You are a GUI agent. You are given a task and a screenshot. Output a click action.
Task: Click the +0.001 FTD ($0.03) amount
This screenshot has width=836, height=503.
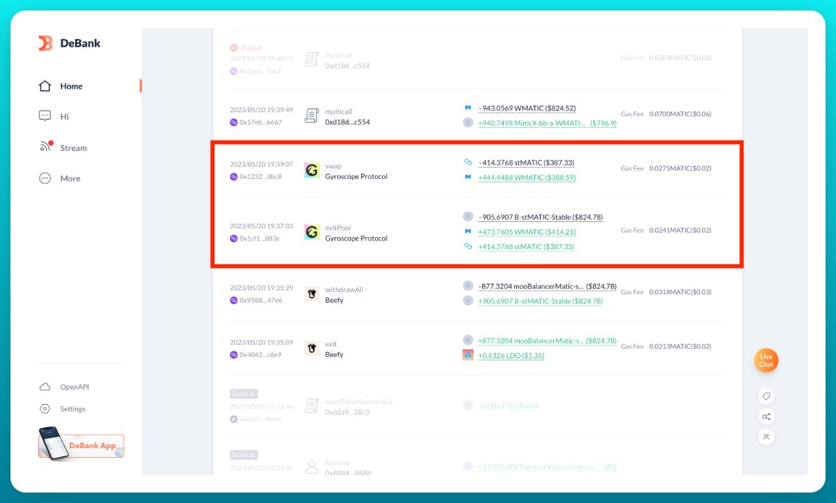[x=509, y=406]
